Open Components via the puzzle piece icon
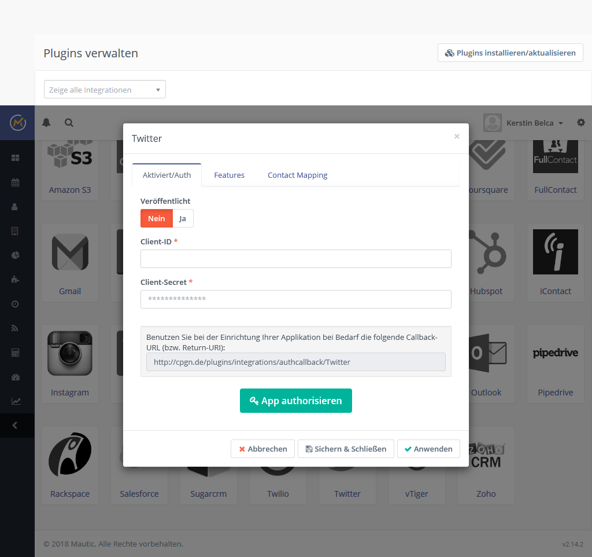This screenshot has width=592, height=557. [x=15, y=280]
